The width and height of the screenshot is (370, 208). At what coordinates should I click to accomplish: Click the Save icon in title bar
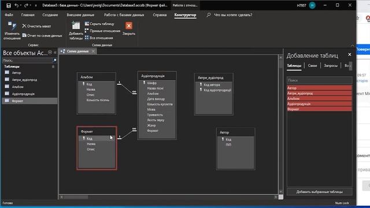click(9, 5)
